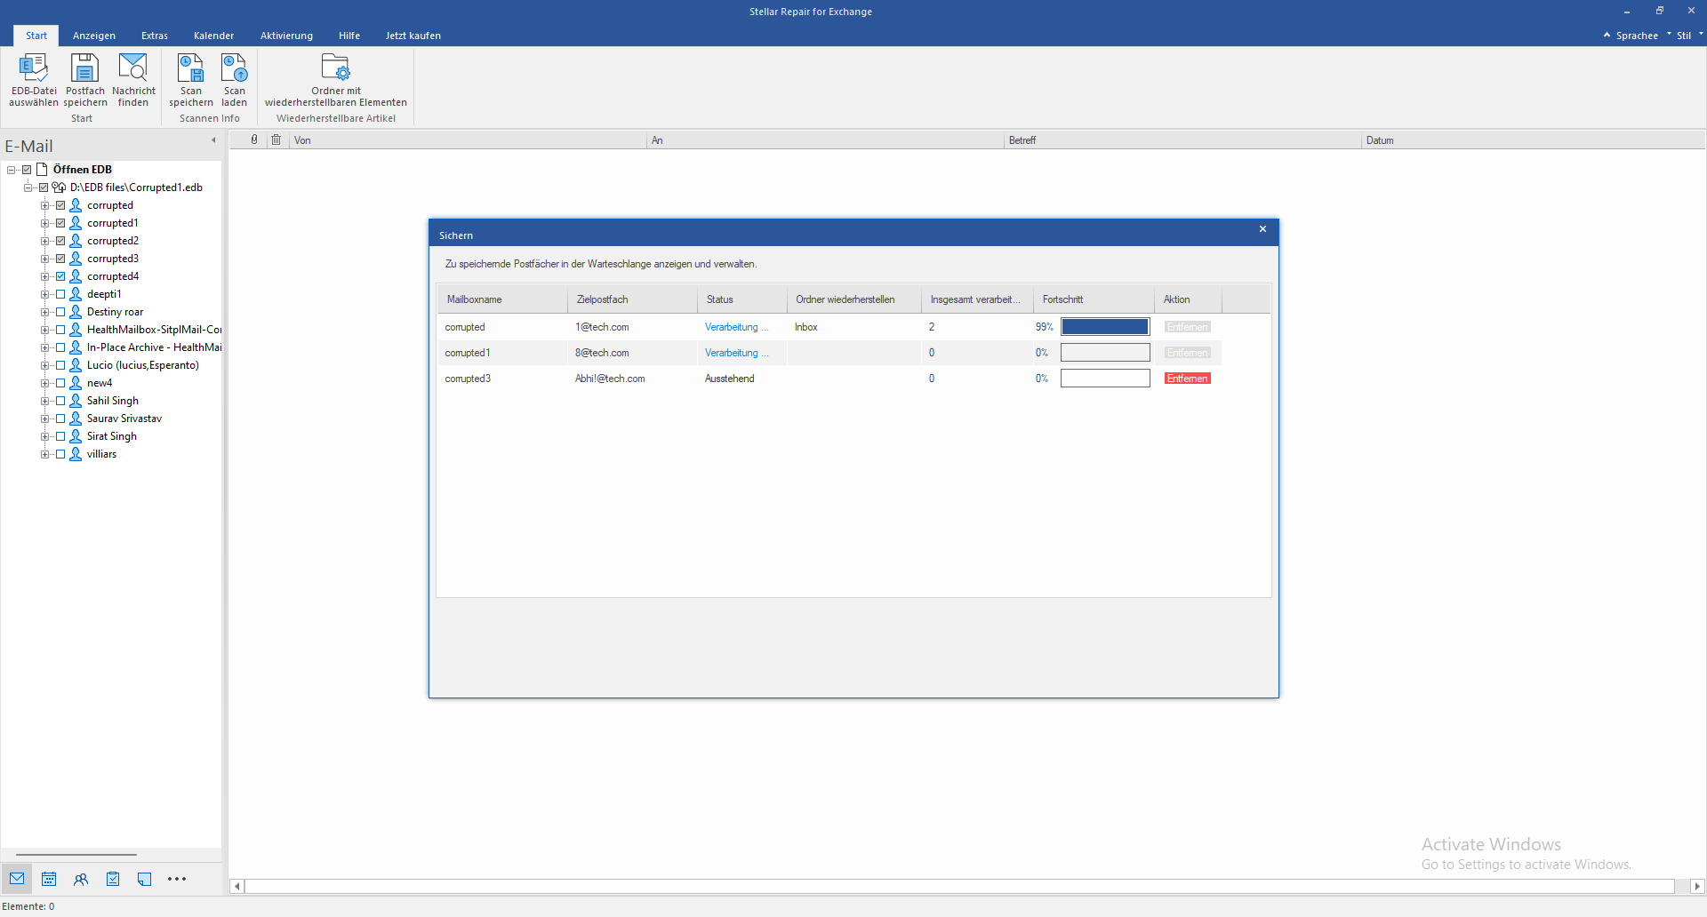
Task: Uncheck the corrupted2 mailbox checkbox
Action: [x=60, y=241]
